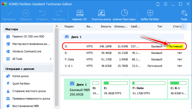Viewport: 192px width, 109px height.
Task: Click the Активный status cell
Action: pyautogui.click(x=175, y=46)
